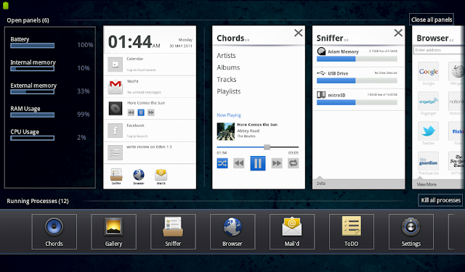Click the green battery status icon
This screenshot has height=272, width=465.
click(6, 5)
